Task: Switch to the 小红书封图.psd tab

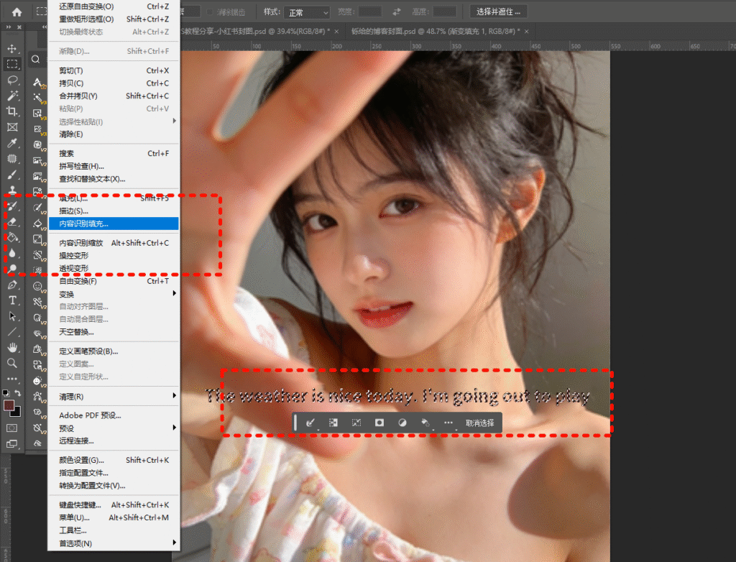Action: tap(262, 32)
